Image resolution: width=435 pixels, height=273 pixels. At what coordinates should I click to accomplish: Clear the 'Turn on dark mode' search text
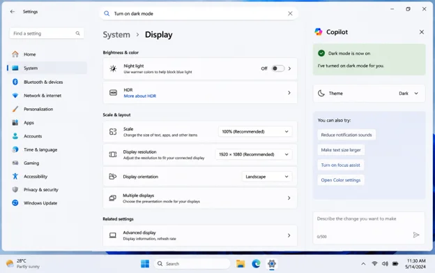[290, 13]
